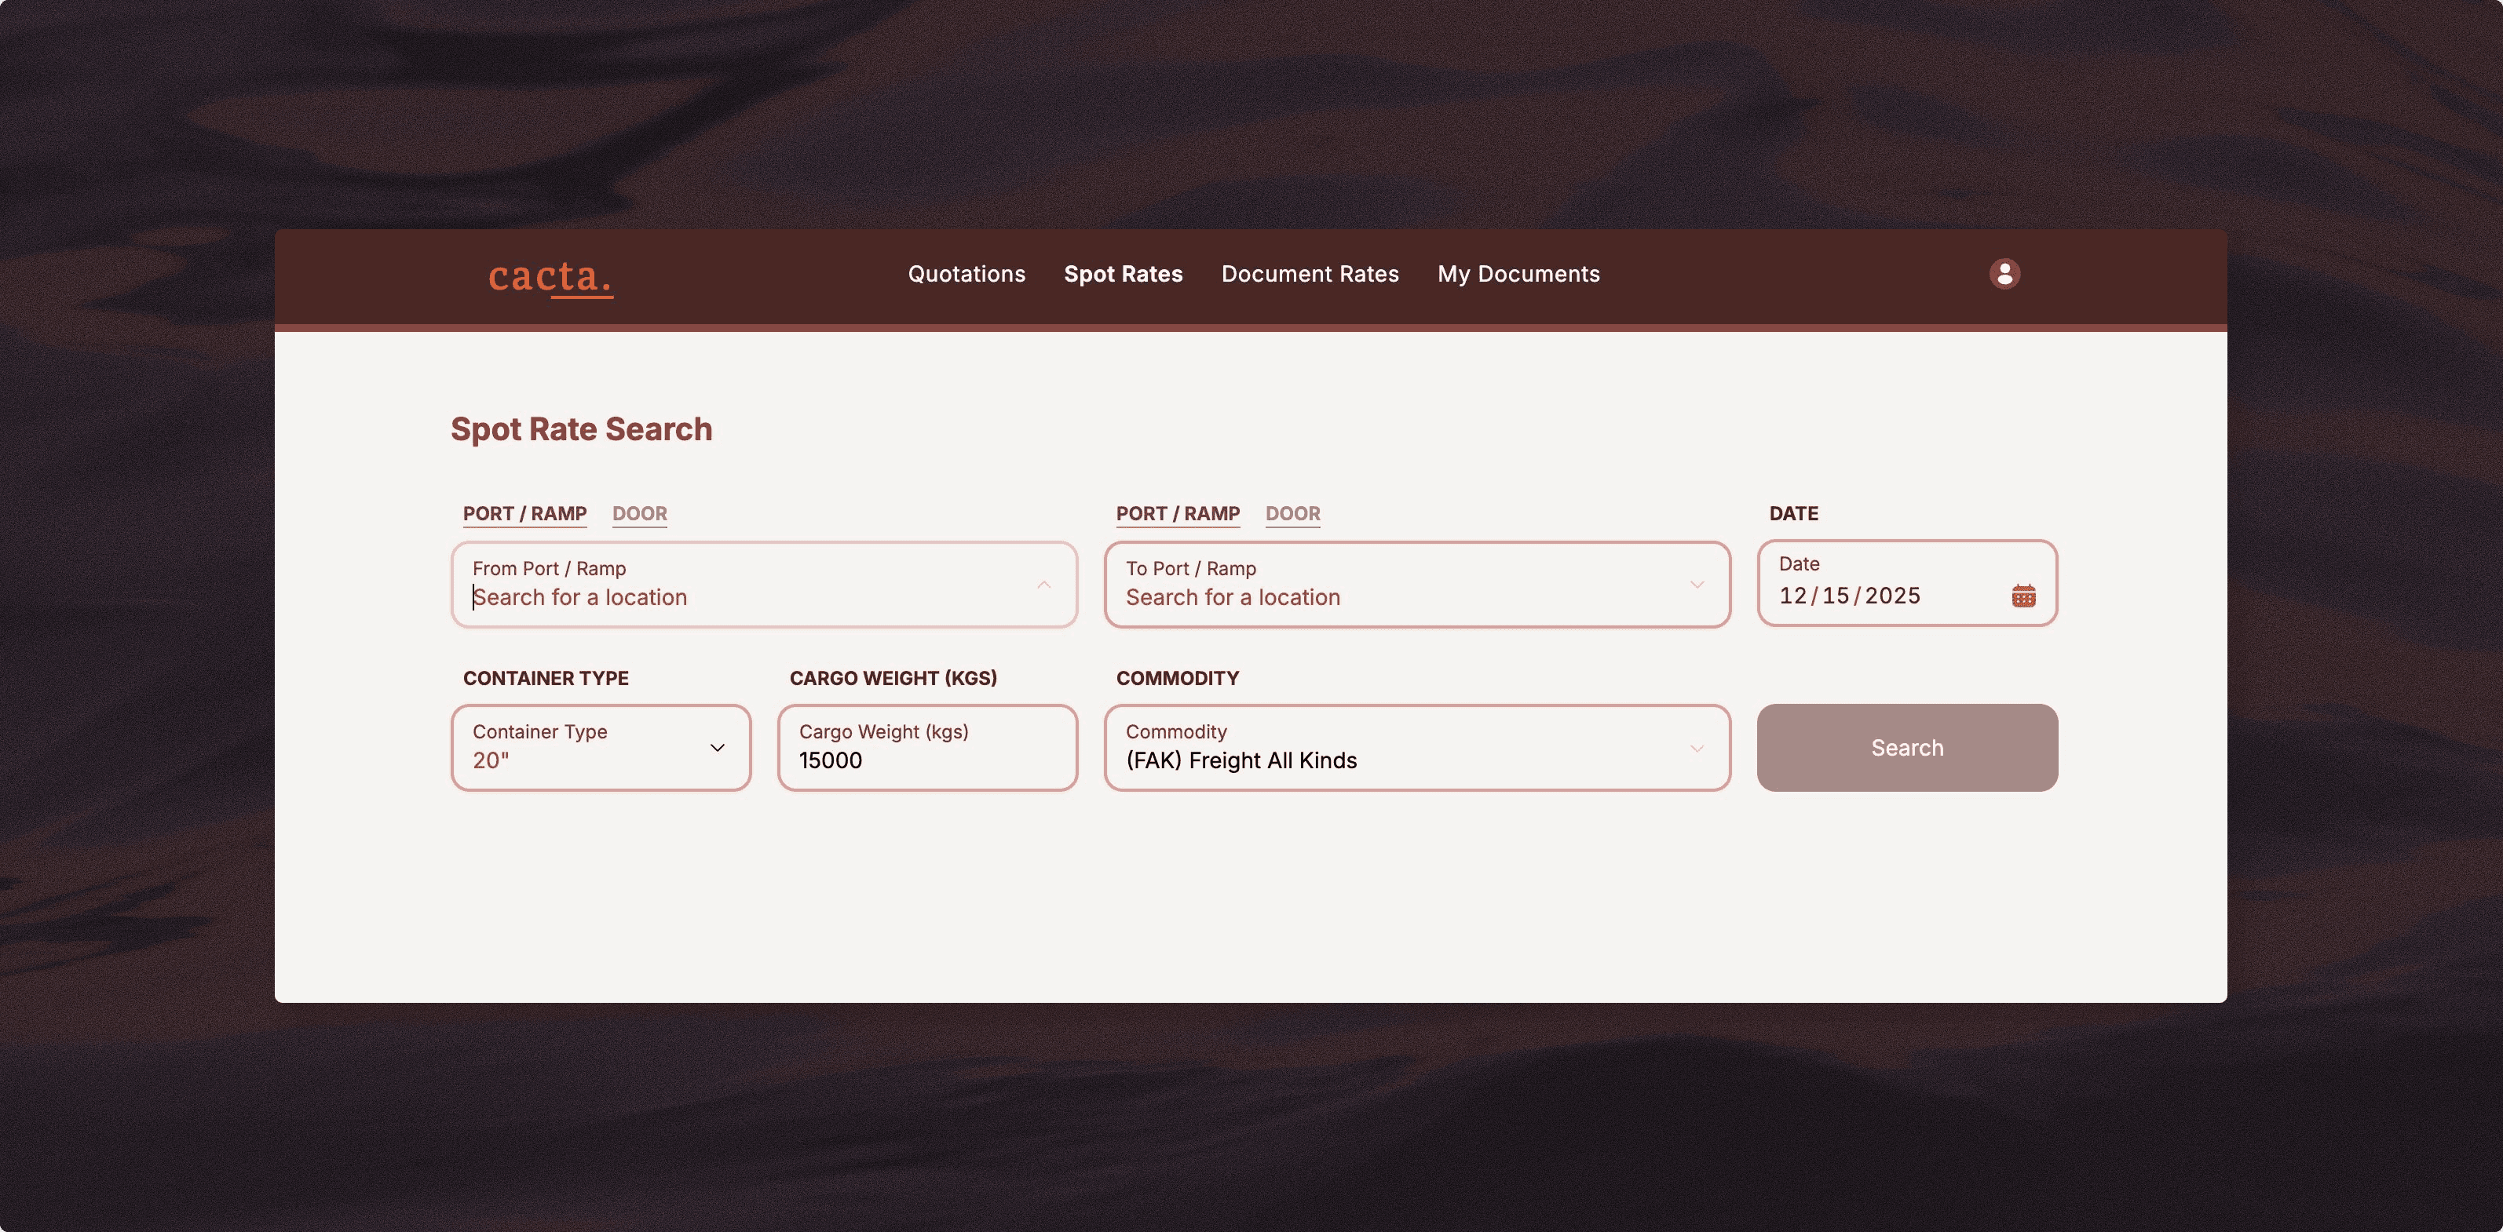Select destination PORT / RAMP tab
This screenshot has height=1232, width=2503.
[1178, 513]
